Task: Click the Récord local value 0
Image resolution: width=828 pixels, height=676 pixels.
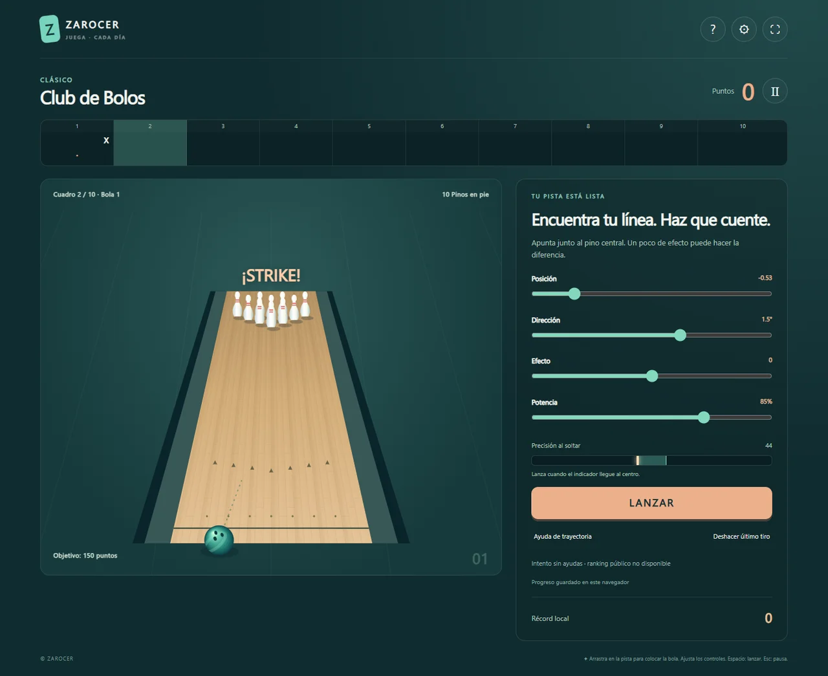Action: pyautogui.click(x=768, y=618)
